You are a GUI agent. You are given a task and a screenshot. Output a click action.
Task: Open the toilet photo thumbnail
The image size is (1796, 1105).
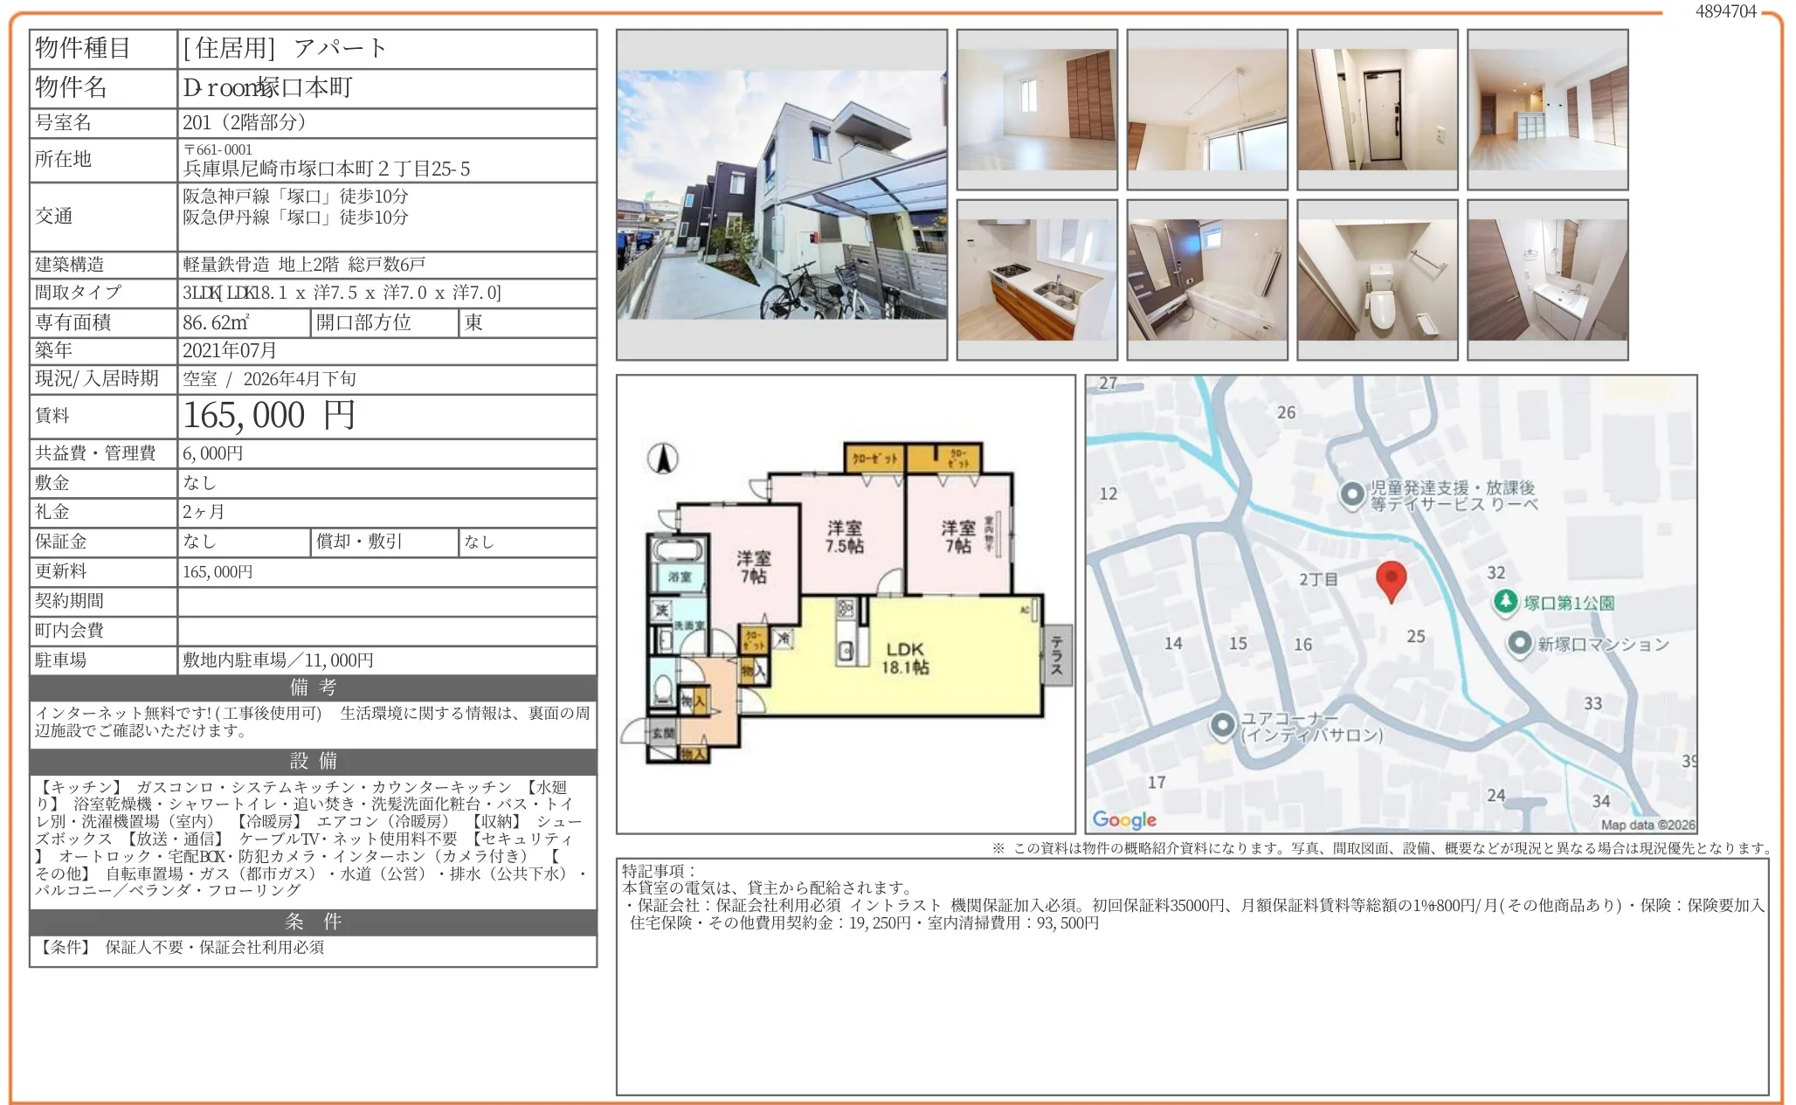point(1378,280)
